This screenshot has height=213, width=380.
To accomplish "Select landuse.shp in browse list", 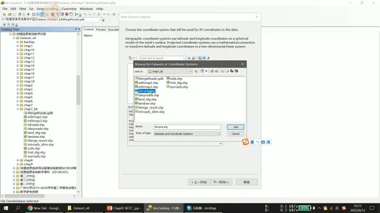I will pyautogui.click(x=145, y=103).
